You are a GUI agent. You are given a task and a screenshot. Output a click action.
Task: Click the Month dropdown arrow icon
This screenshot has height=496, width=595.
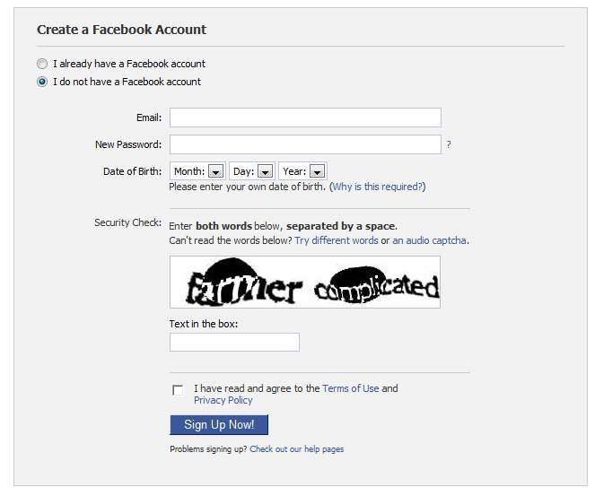(216, 171)
